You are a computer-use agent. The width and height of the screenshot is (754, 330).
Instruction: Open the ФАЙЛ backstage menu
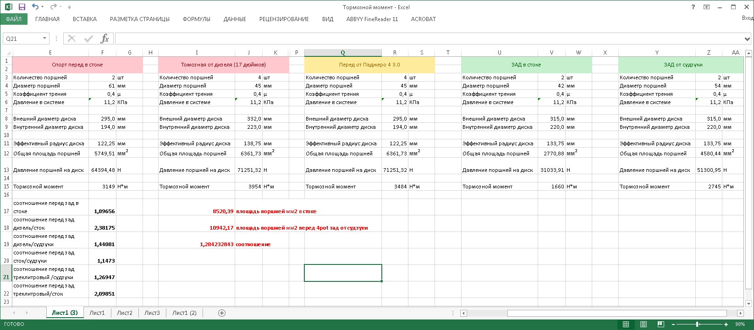click(x=14, y=19)
